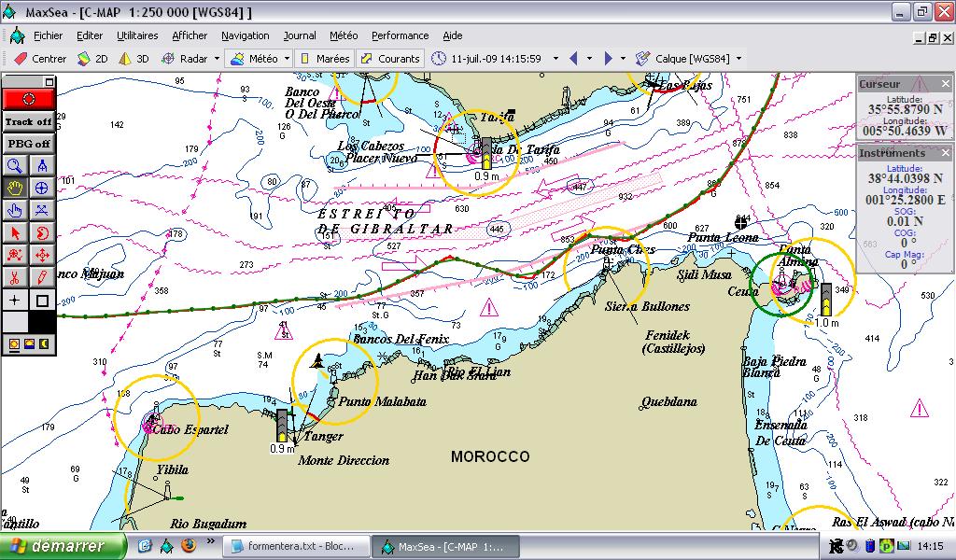Toggle the Marées tide display
Viewport: 956px width, 560px height.
point(323,58)
